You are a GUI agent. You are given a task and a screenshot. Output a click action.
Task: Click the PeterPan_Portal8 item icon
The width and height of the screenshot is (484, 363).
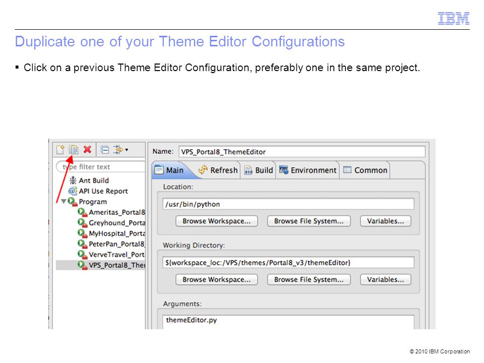pyautogui.click(x=82, y=244)
